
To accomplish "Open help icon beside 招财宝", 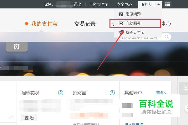I will (x=112, y=93).
